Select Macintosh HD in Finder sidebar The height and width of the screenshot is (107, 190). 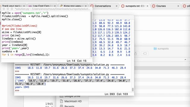(73, 101)
